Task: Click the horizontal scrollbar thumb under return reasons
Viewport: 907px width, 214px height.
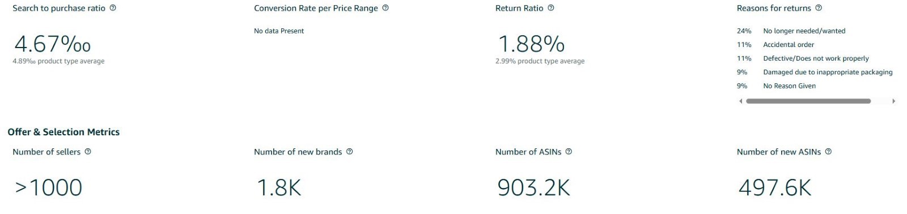Action: pyautogui.click(x=808, y=101)
